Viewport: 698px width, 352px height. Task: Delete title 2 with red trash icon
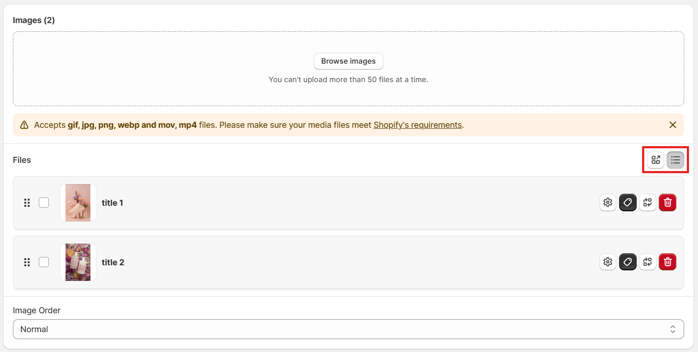click(668, 262)
